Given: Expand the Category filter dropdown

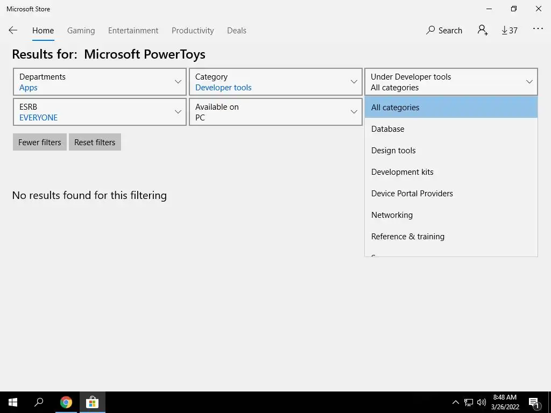Looking at the screenshot, I should pyautogui.click(x=275, y=82).
